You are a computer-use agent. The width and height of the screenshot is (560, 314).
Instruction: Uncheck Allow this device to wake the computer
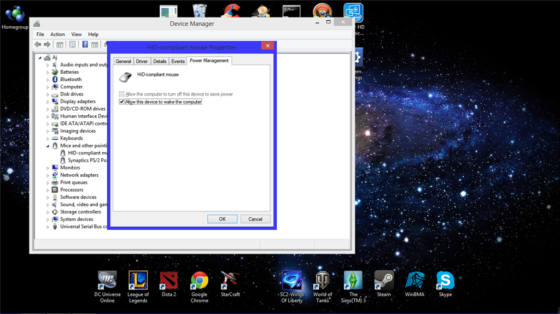(x=122, y=102)
